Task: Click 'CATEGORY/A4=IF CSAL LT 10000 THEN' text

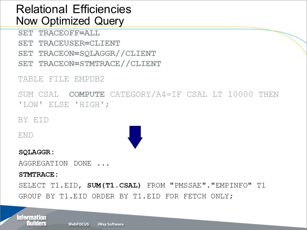Action: [194, 95]
